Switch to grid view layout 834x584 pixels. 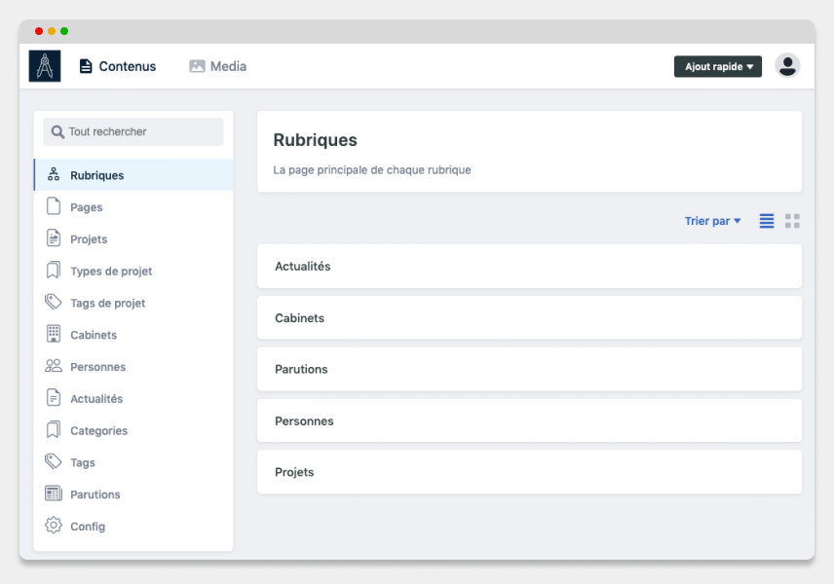792,221
